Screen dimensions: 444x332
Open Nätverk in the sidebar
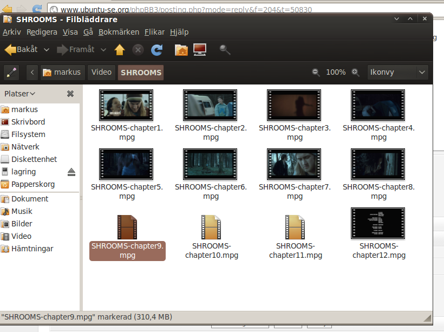40,147
